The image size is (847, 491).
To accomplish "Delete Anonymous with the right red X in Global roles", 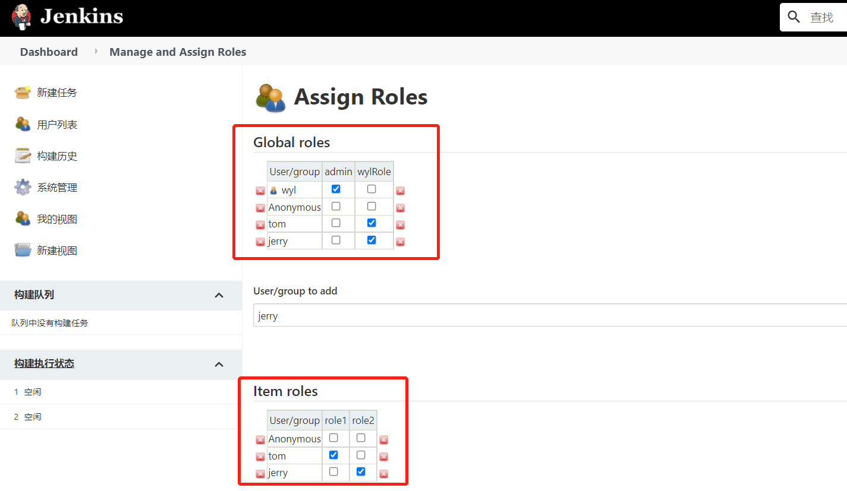I will [x=401, y=208].
